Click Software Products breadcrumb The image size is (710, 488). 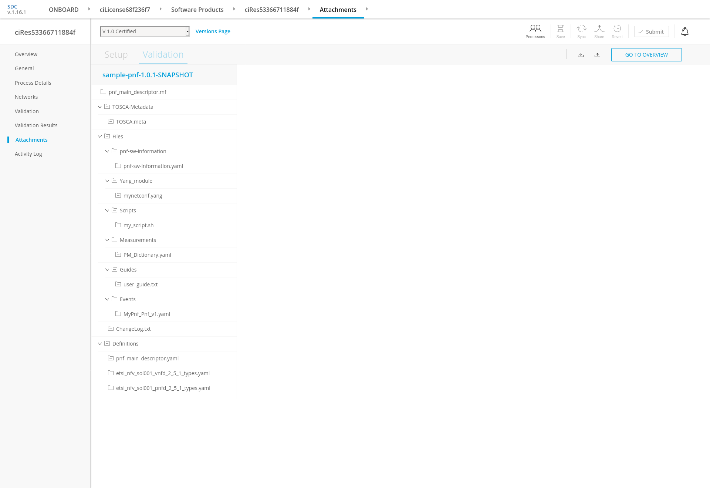pos(197,10)
